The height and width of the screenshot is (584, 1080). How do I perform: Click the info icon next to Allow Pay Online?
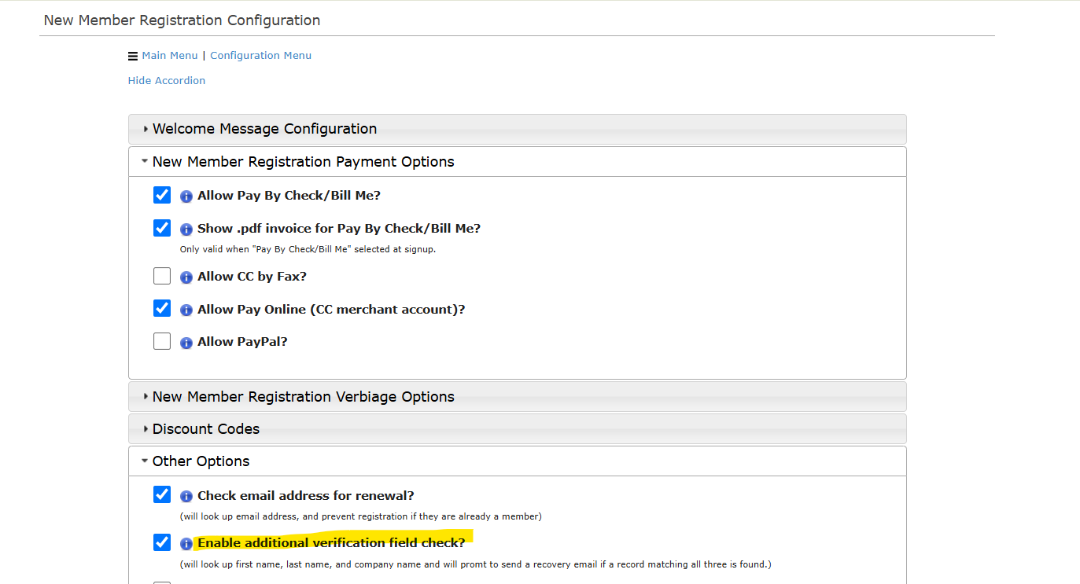click(186, 308)
